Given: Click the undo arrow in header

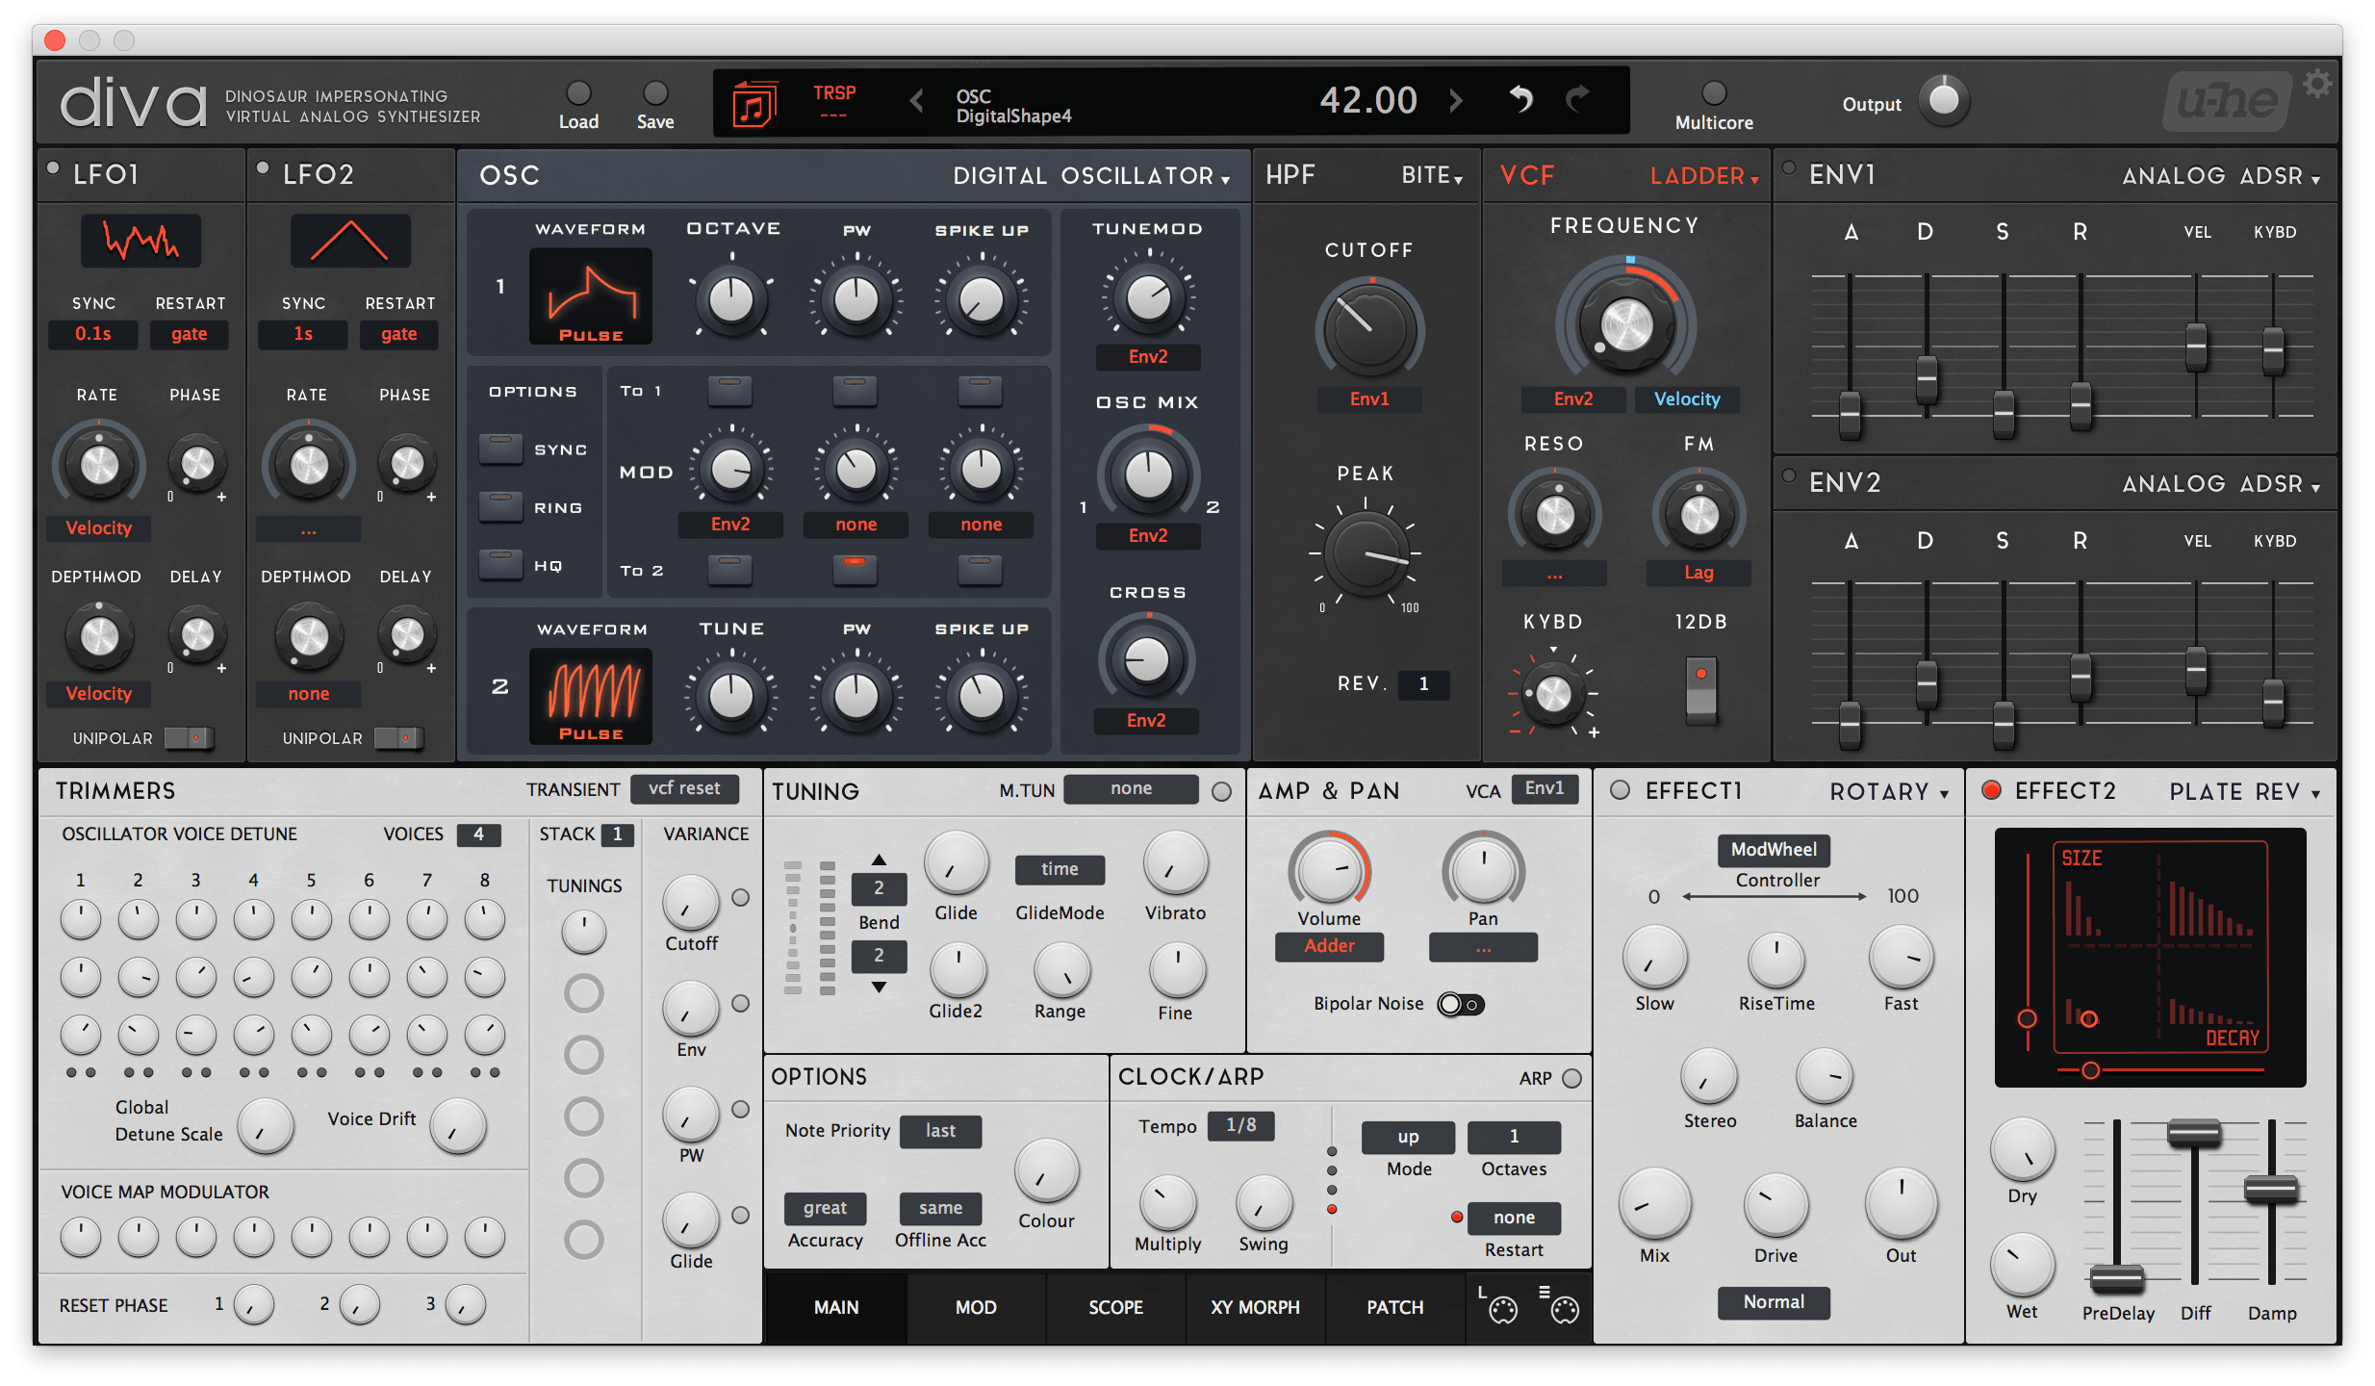Looking at the screenshot, I should pos(1520,99).
